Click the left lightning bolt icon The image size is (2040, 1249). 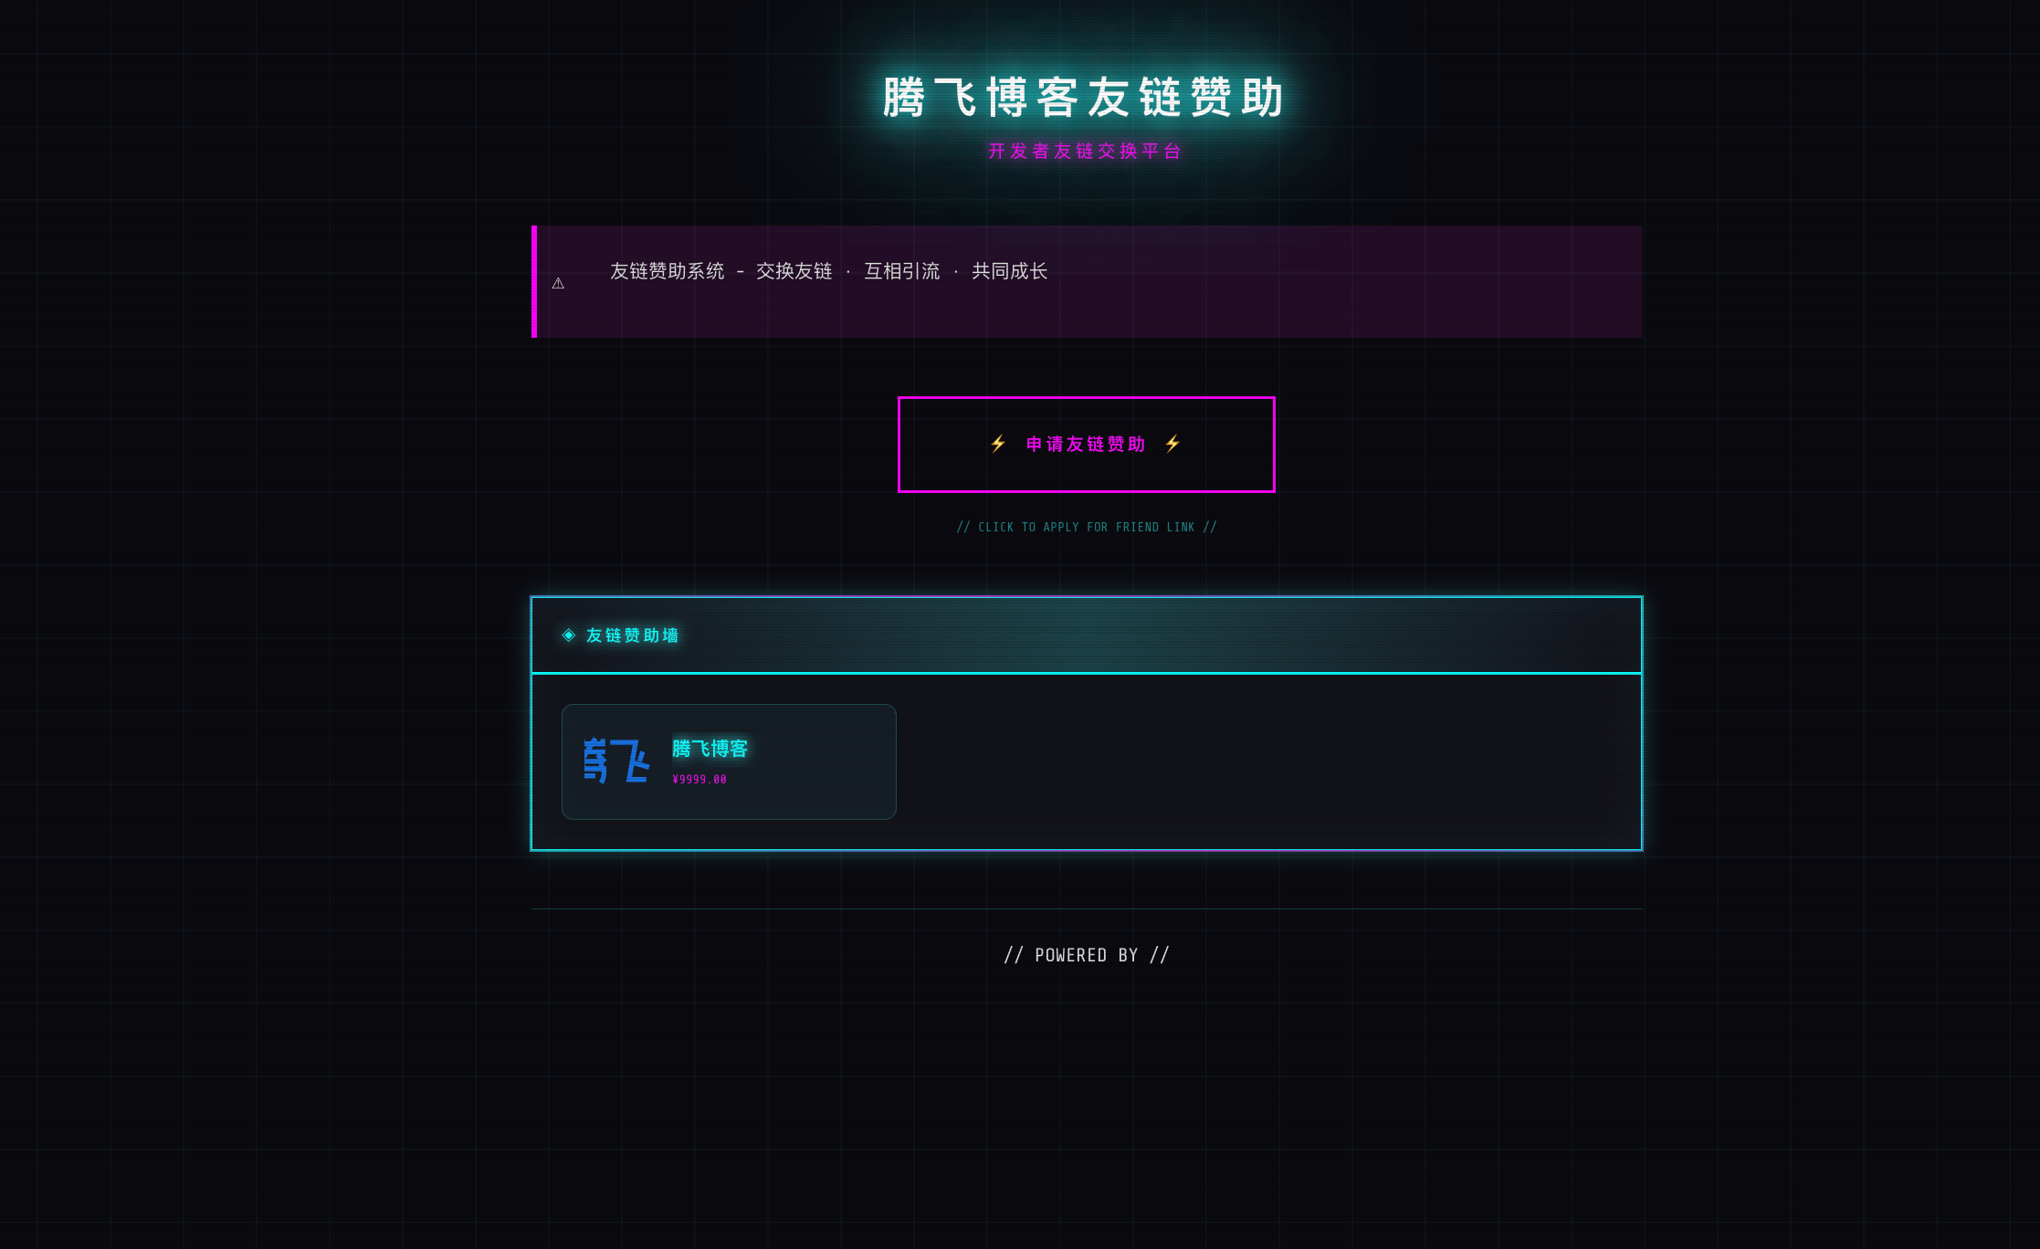click(x=998, y=444)
